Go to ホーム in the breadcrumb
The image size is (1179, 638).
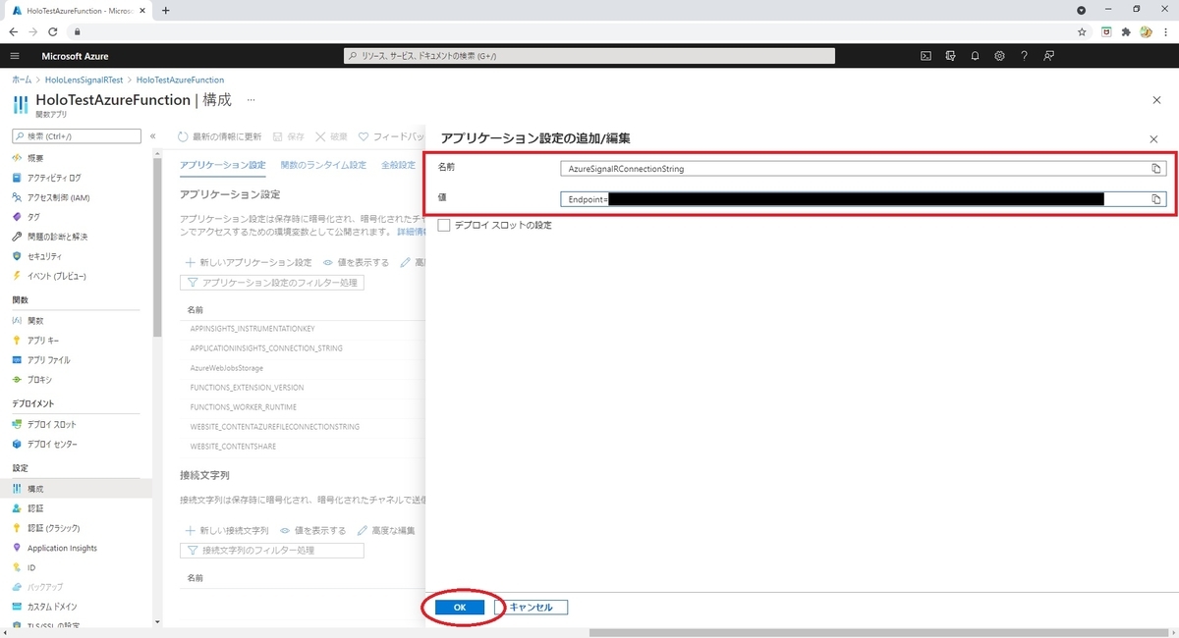(22, 80)
